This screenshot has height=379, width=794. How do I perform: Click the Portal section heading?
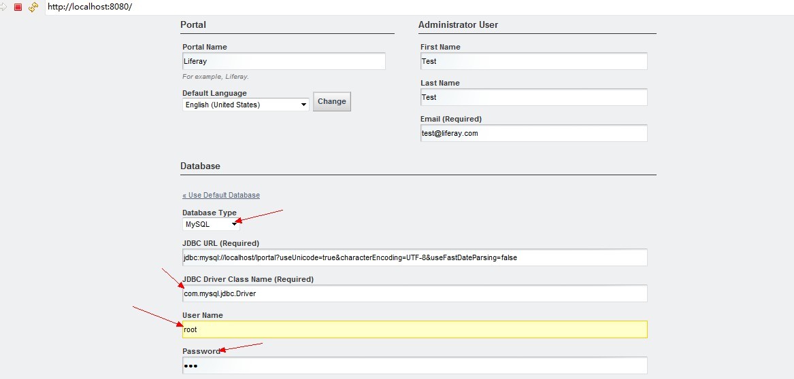click(193, 25)
